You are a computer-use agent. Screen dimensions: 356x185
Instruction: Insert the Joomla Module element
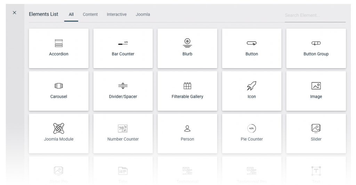(x=58, y=134)
